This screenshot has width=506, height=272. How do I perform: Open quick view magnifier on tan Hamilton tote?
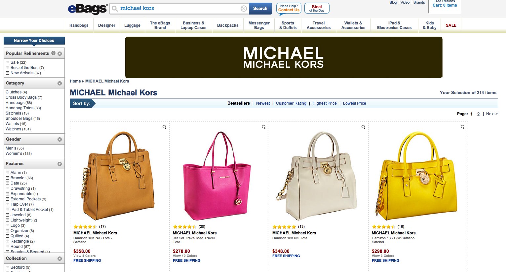[164, 127]
